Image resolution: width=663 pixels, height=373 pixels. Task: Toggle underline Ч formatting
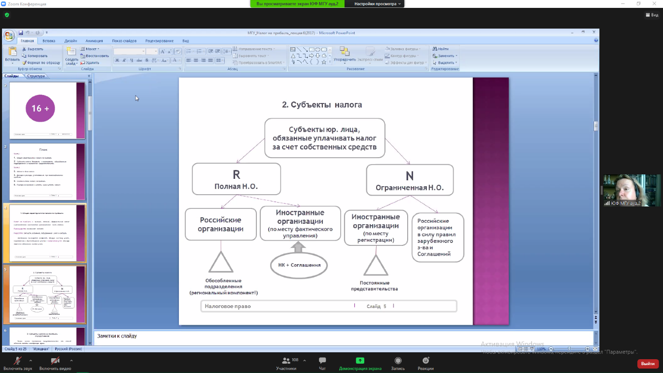[x=132, y=61]
